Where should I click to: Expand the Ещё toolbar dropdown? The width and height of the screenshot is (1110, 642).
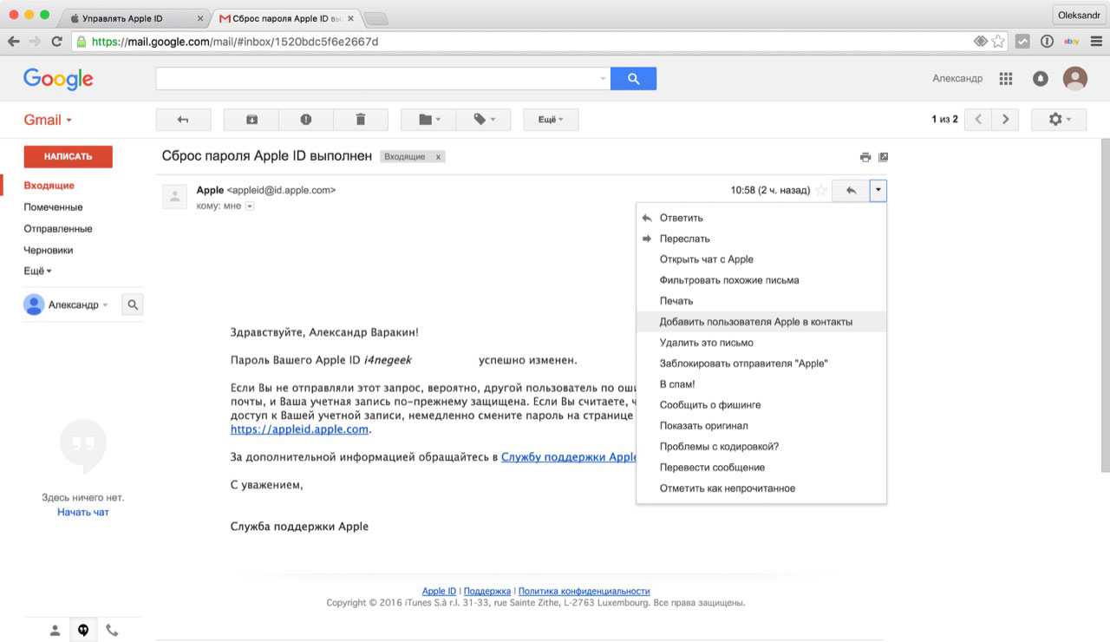coord(551,120)
